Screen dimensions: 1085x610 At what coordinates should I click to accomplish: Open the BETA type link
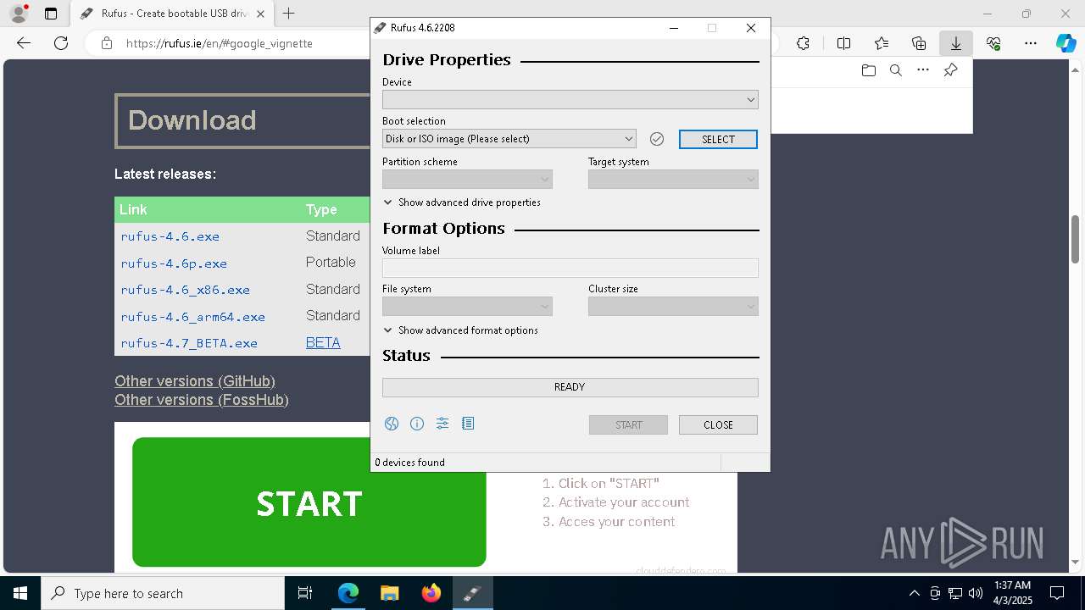click(323, 343)
